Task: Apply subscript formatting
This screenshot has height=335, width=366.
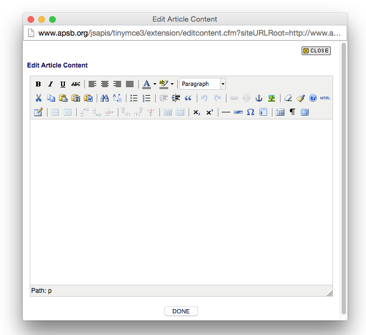Action: [197, 112]
